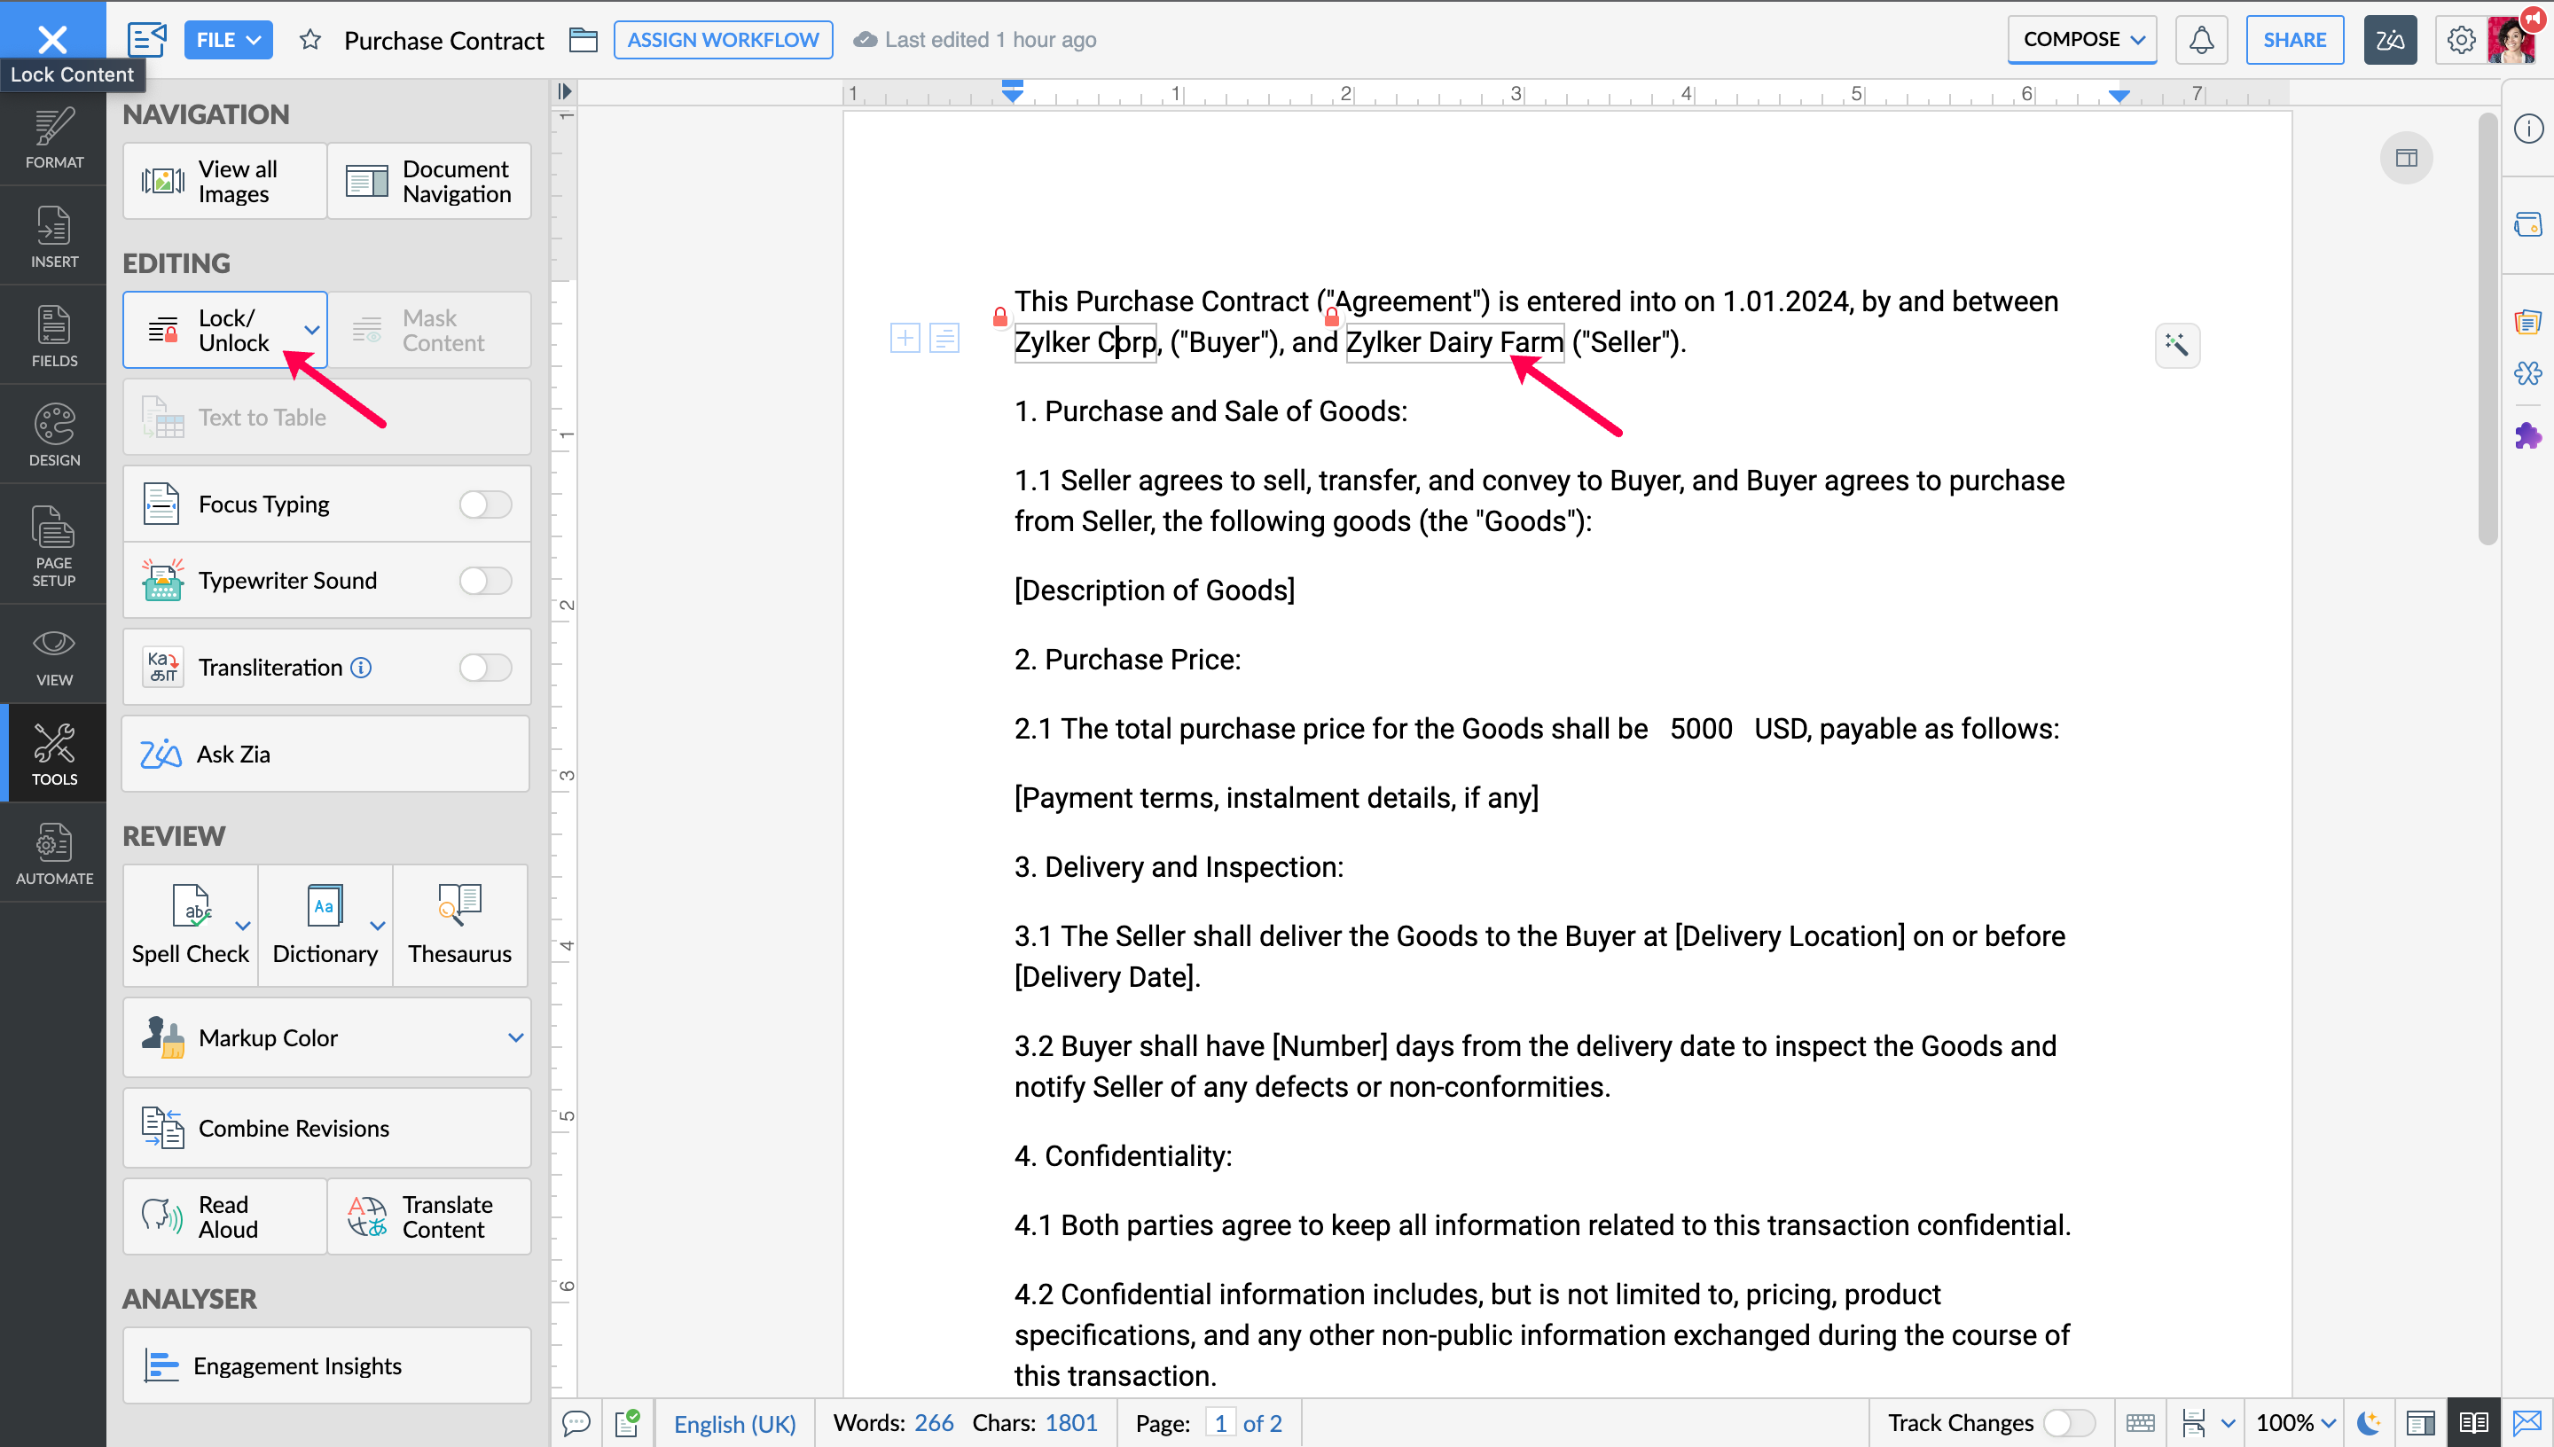Star the Purchase Contract document
This screenshot has height=1447, width=2554.
pyautogui.click(x=310, y=40)
